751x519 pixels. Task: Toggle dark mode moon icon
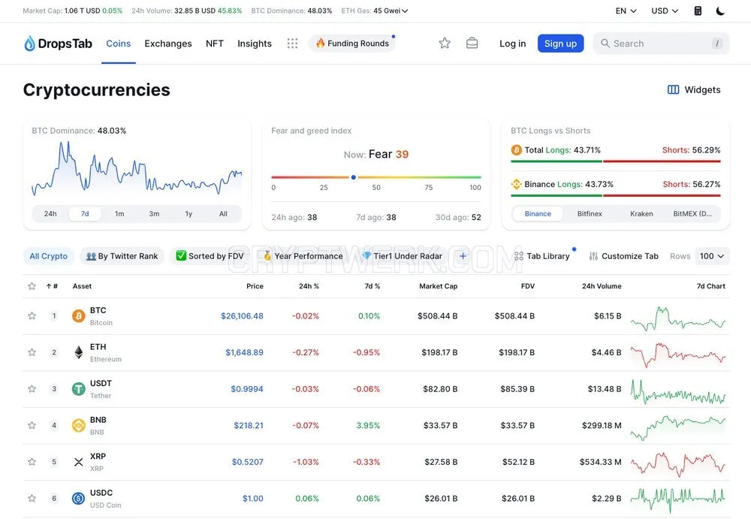point(720,11)
